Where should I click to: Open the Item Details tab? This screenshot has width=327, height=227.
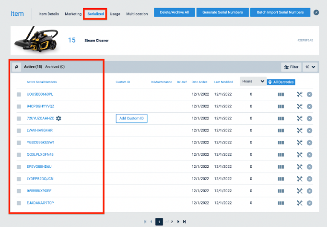(49, 14)
